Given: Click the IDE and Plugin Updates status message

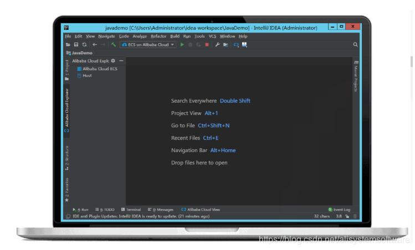Looking at the screenshot, I should pos(141,216).
